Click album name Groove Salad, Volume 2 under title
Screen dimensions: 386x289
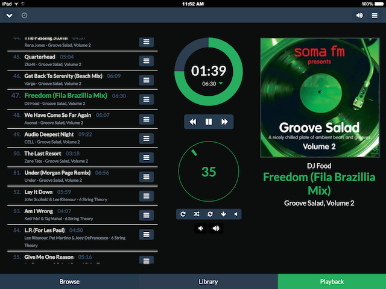[x=319, y=203]
